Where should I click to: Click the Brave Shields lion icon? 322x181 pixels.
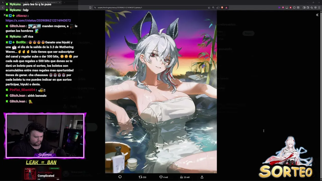[222, 8]
